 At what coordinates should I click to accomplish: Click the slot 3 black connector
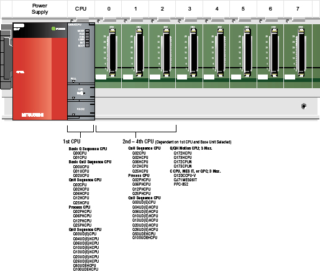coord(193,52)
